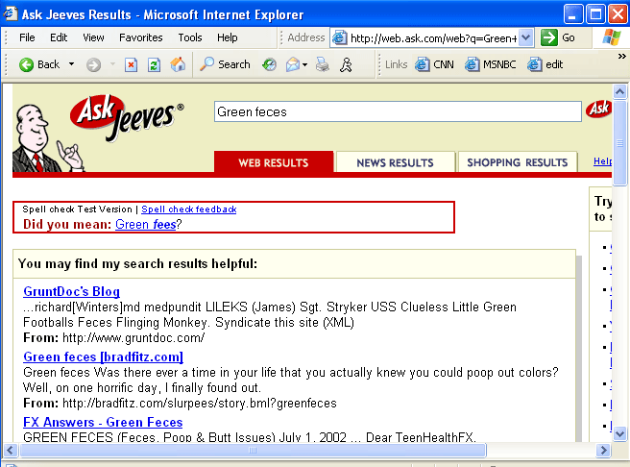The height and width of the screenshot is (467, 630).
Task: Click the URL text http://www.gruntdoc.com/
Action: pos(133,338)
